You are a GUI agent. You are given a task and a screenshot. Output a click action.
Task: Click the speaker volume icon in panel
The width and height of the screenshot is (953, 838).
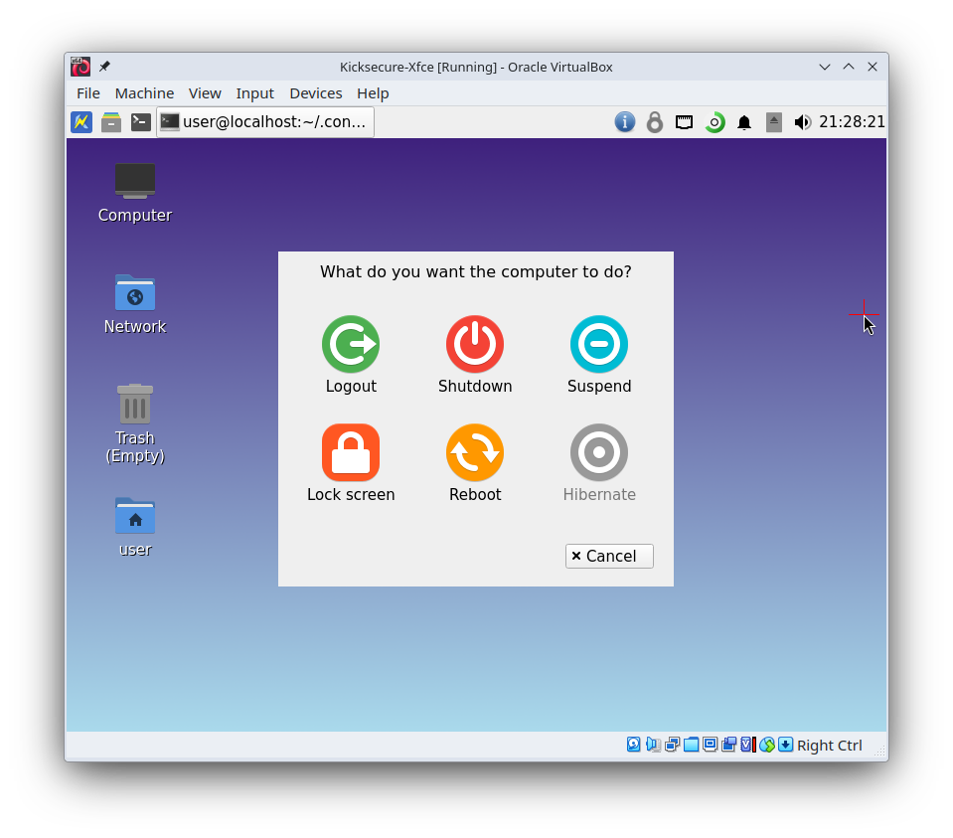click(802, 122)
